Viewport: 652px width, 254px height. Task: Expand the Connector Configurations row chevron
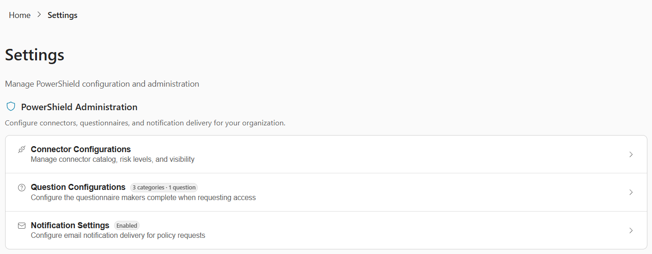pos(631,154)
